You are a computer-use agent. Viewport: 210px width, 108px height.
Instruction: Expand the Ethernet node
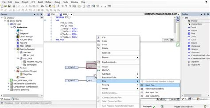click(x=8, y=90)
